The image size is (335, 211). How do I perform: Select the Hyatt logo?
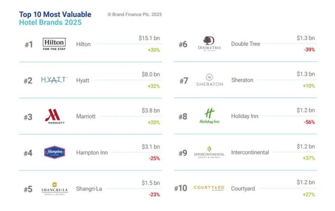click(54, 80)
